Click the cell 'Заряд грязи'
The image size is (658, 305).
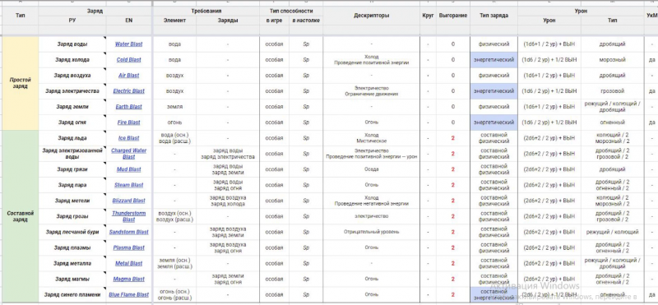pos(72,169)
